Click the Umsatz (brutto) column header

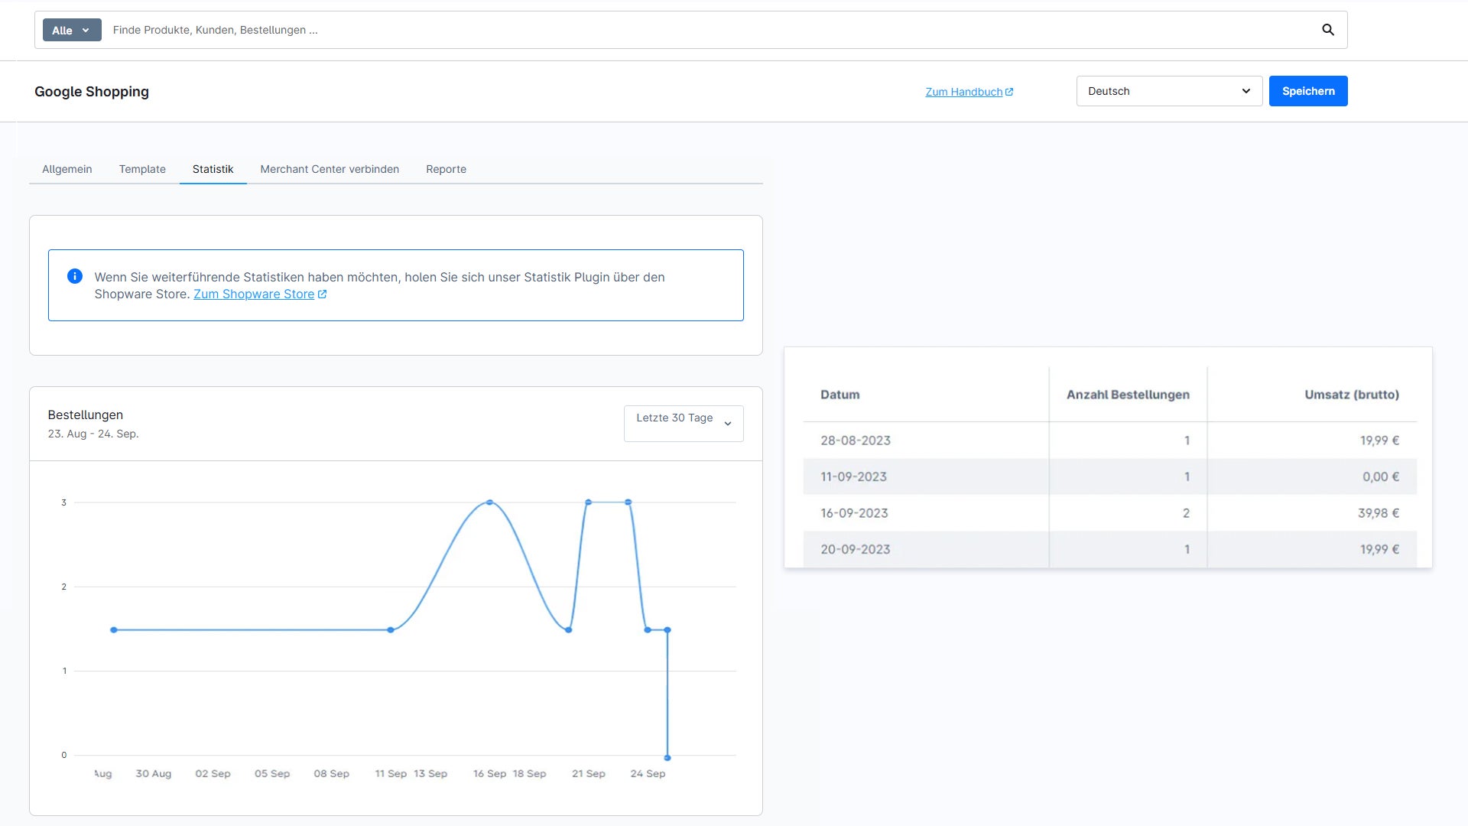tap(1352, 395)
